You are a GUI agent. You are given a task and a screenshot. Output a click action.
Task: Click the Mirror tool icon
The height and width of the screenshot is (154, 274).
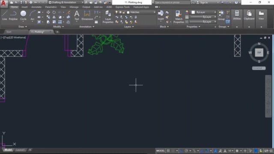(x=54, y=17)
